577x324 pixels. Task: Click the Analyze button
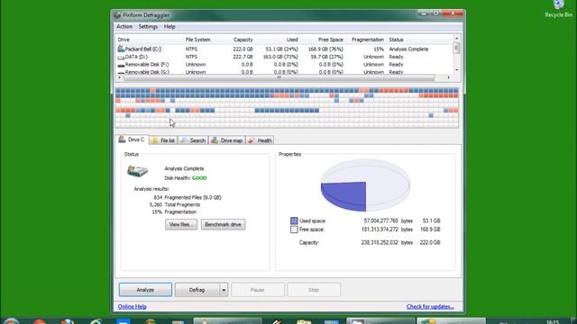[145, 290]
